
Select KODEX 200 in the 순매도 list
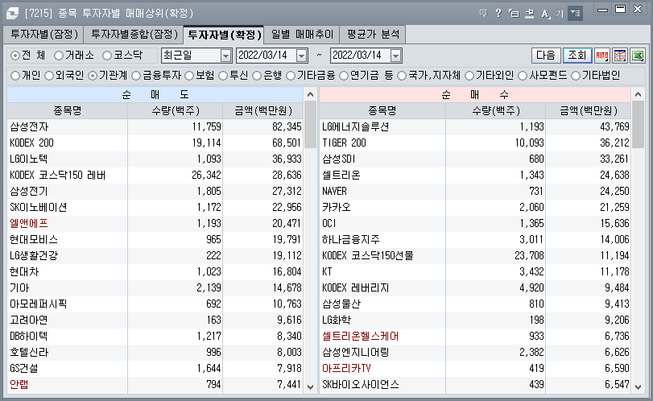[x=32, y=143]
